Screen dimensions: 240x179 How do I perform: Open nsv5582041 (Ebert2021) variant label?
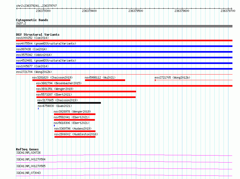click(71, 117)
